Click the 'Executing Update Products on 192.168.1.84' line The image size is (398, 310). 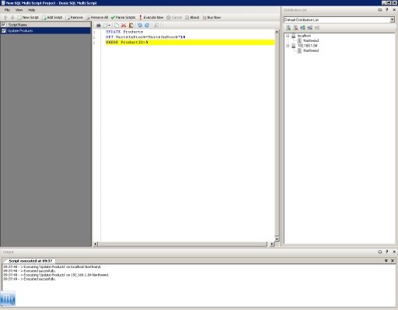tap(56, 275)
